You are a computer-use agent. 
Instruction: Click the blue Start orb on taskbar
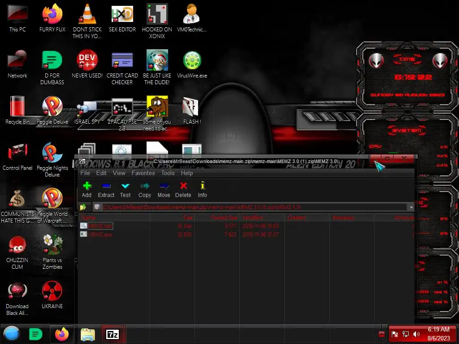tap(12, 334)
